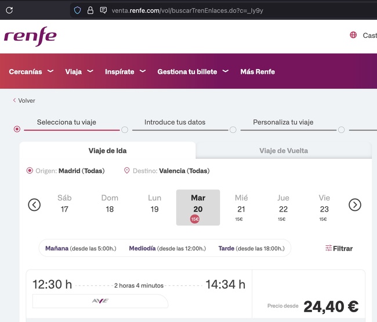Click the globe language icon
Screen dimensions: 377x322
click(x=353, y=35)
